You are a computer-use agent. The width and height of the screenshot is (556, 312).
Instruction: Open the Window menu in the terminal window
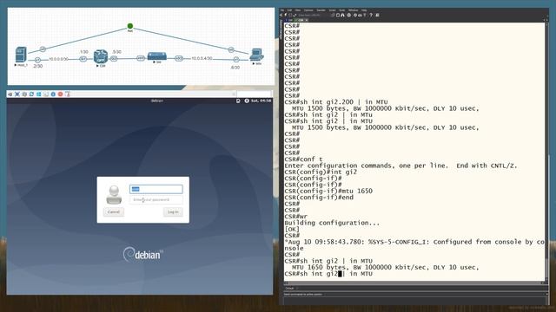[354, 10]
